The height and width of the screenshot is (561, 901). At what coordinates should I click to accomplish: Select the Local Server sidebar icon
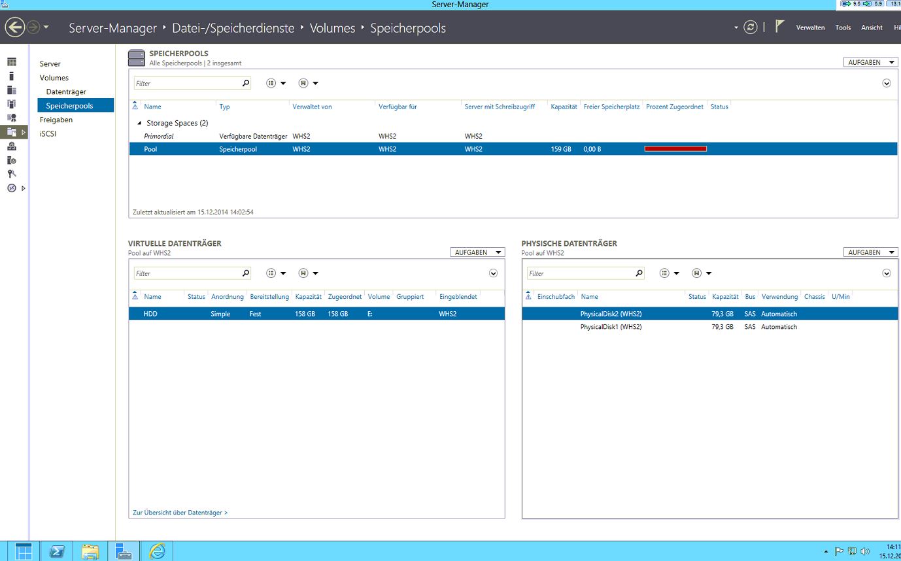tap(11, 76)
